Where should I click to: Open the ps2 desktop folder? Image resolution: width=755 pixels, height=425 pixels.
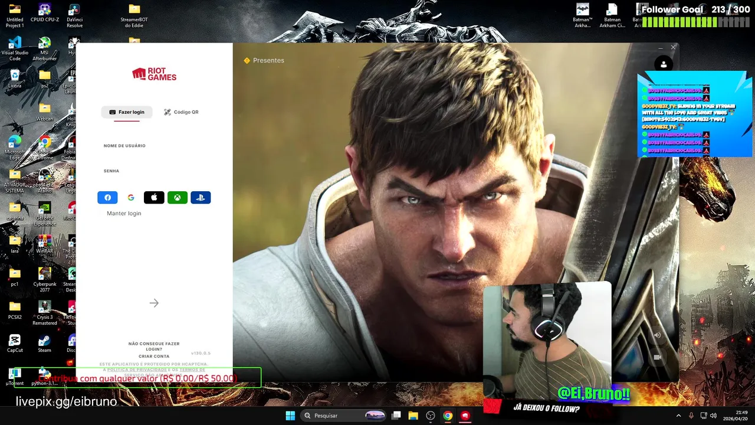(x=45, y=79)
